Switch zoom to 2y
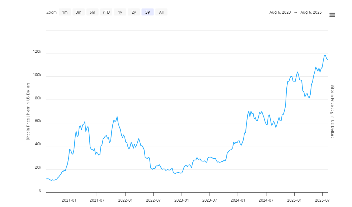 (134, 12)
